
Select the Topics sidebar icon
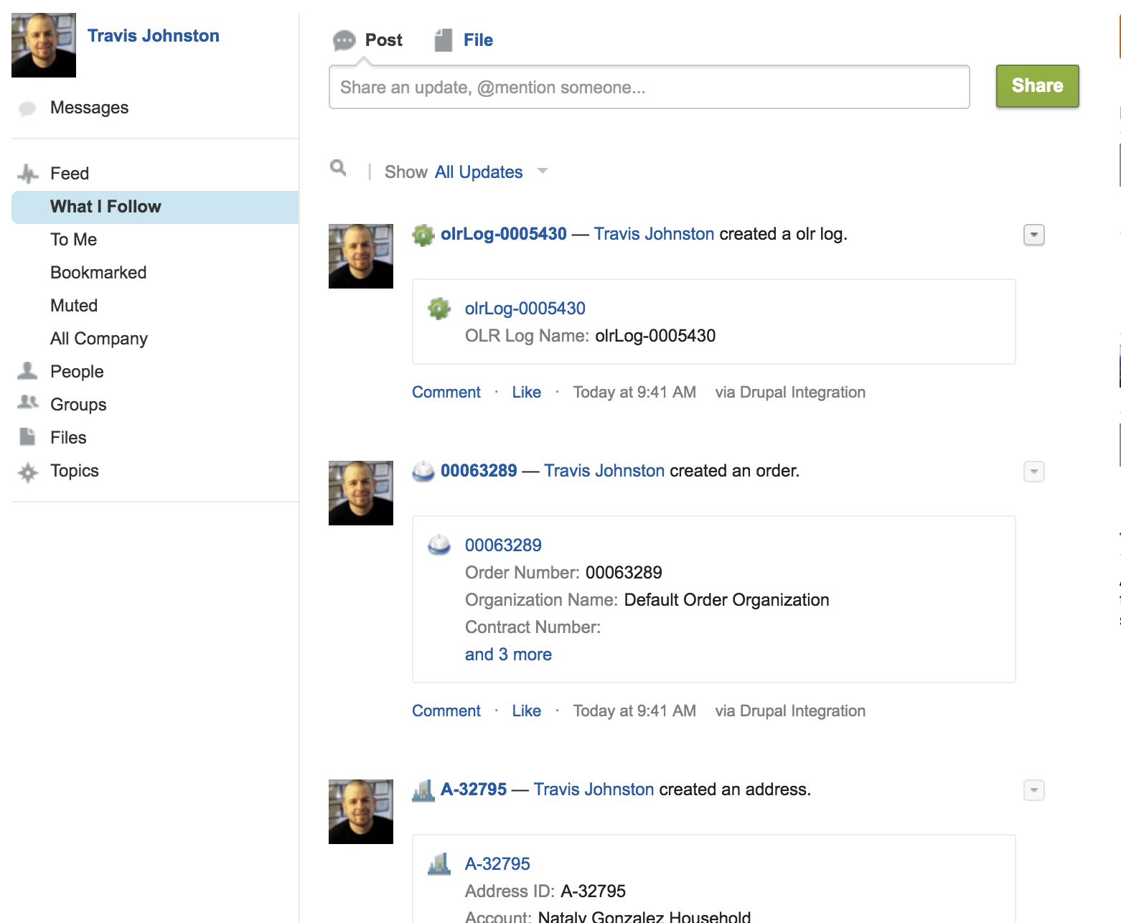click(27, 471)
